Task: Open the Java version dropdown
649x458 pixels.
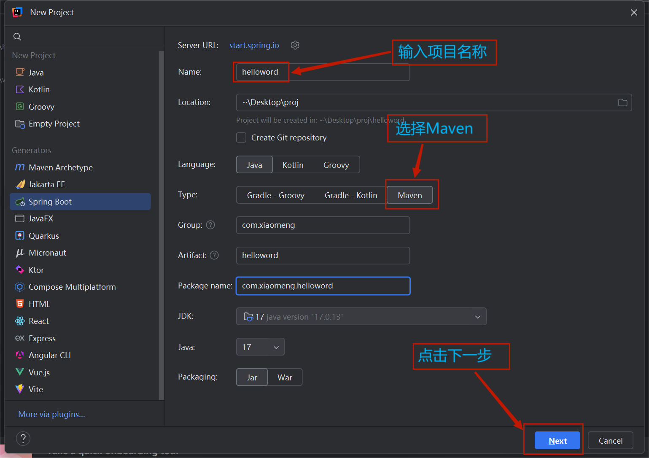Action: [260, 347]
